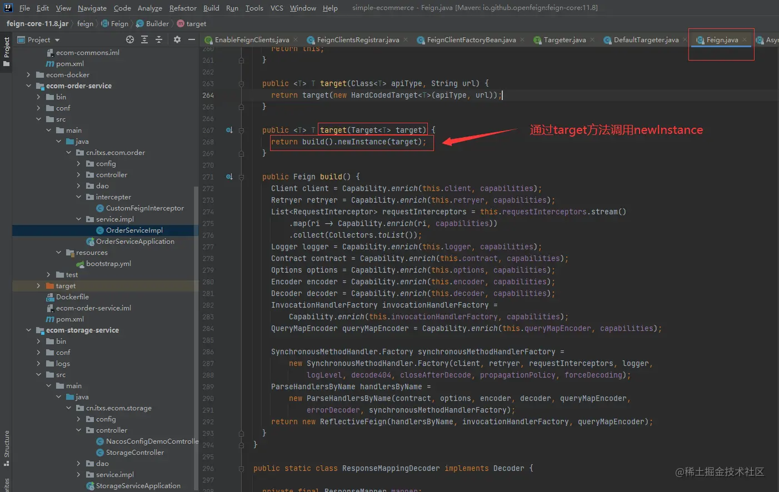Screen dimensions: 779x492
Task: Select OrderServiceImpl in project tree
Action: (x=134, y=230)
